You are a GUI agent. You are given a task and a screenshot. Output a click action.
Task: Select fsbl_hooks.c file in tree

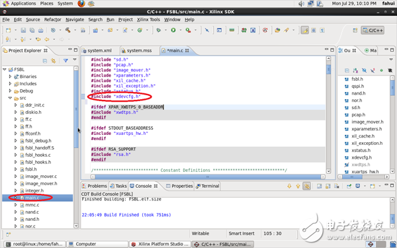coord(38,155)
